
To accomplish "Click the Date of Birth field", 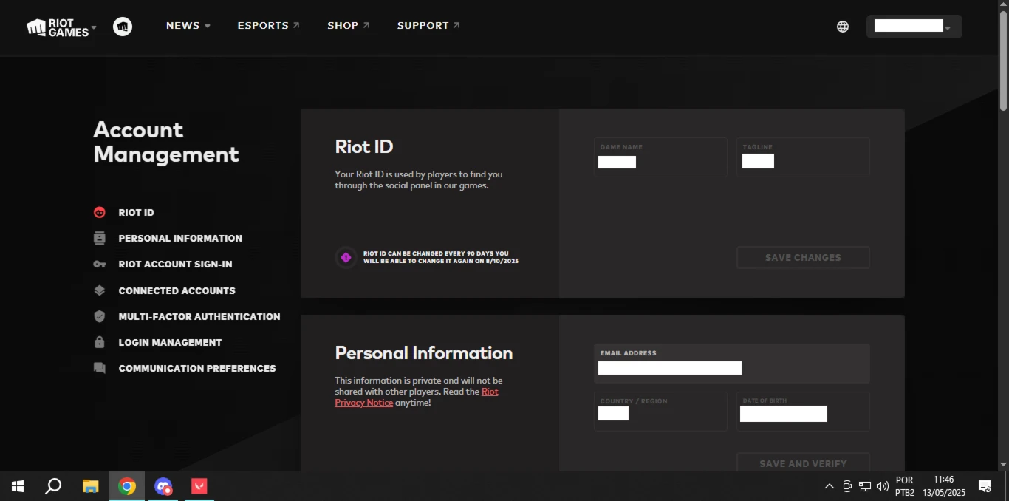I will (803, 412).
